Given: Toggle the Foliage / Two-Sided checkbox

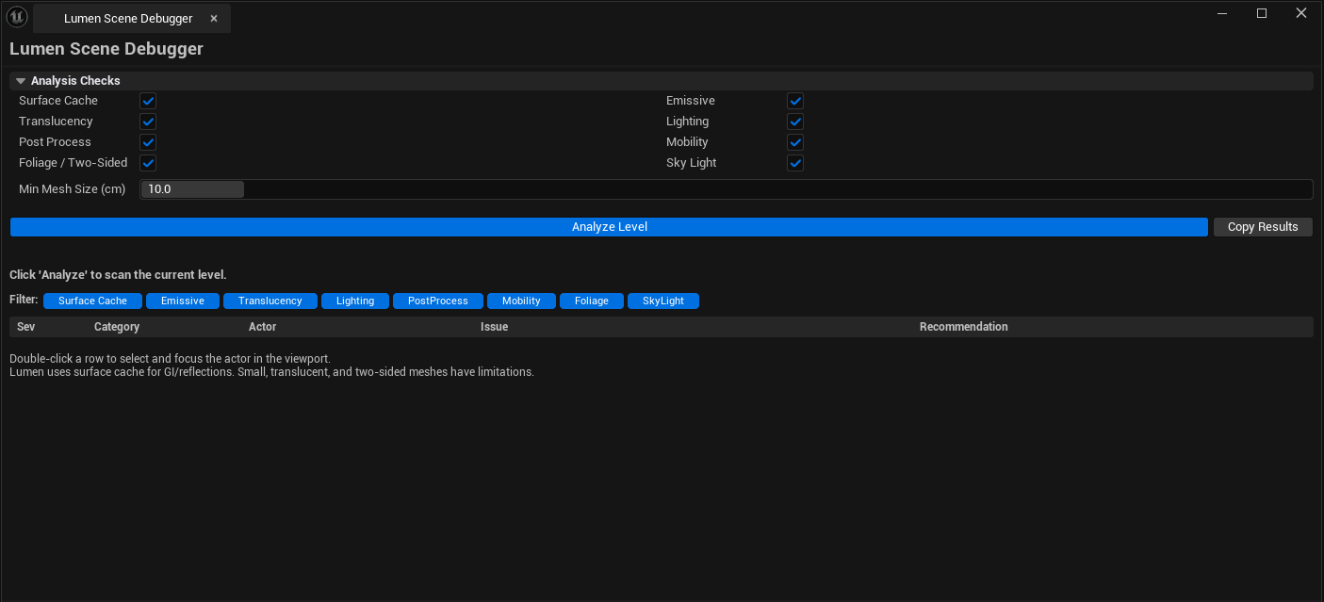Looking at the screenshot, I should [148, 163].
